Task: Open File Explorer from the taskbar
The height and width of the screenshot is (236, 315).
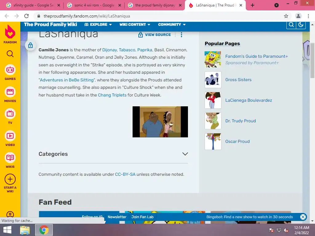Action: [25, 230]
